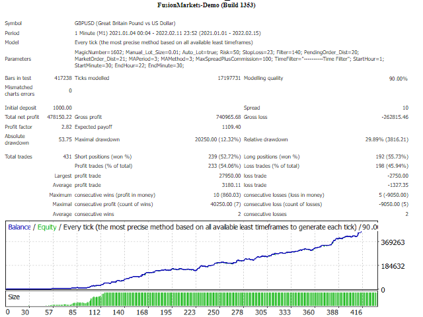
Task: Click the average loss trade value '-1327.35'
Action: click(x=398, y=185)
